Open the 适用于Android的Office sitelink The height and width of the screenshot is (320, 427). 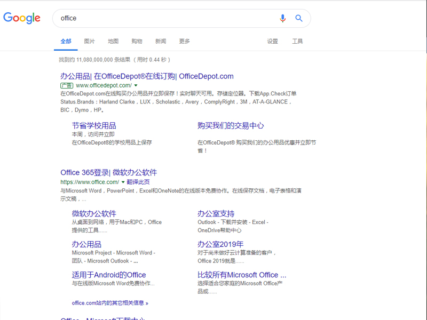(109, 275)
